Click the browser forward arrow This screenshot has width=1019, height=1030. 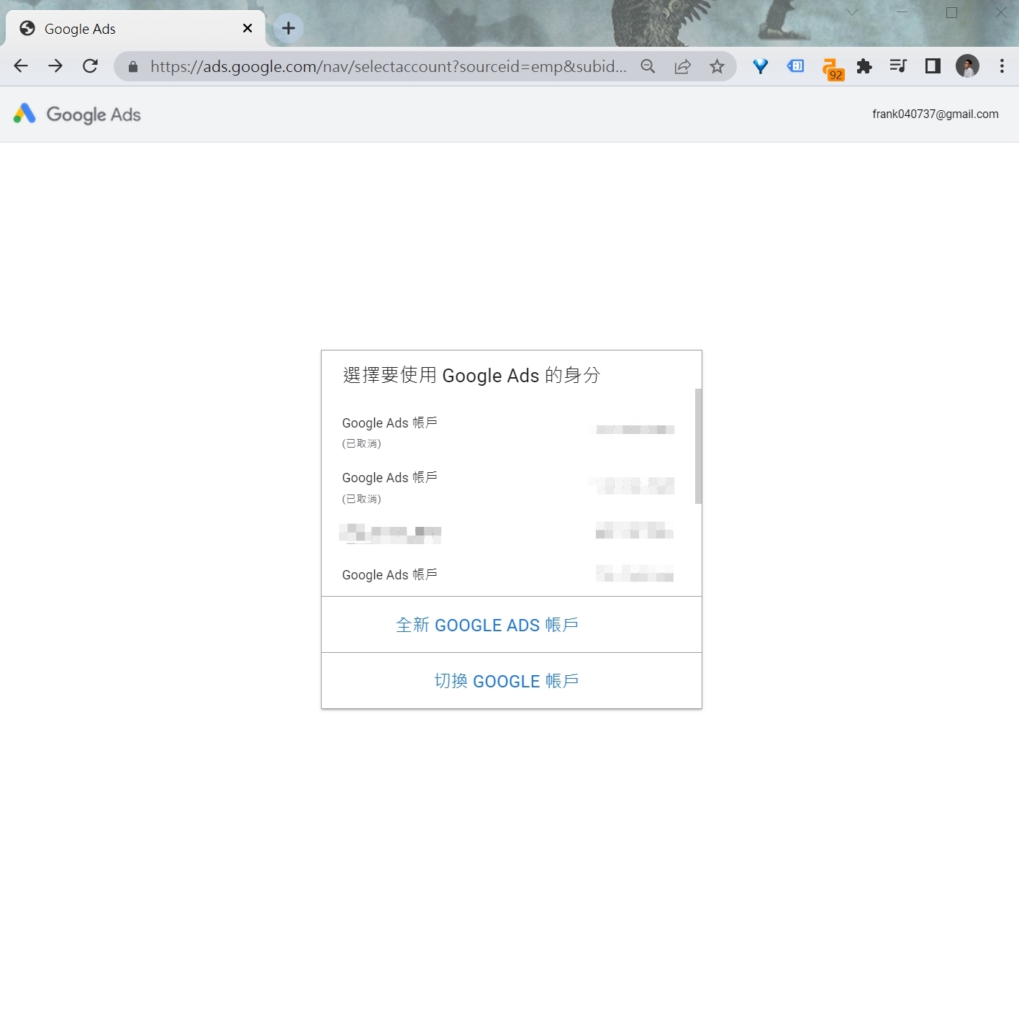tap(55, 66)
